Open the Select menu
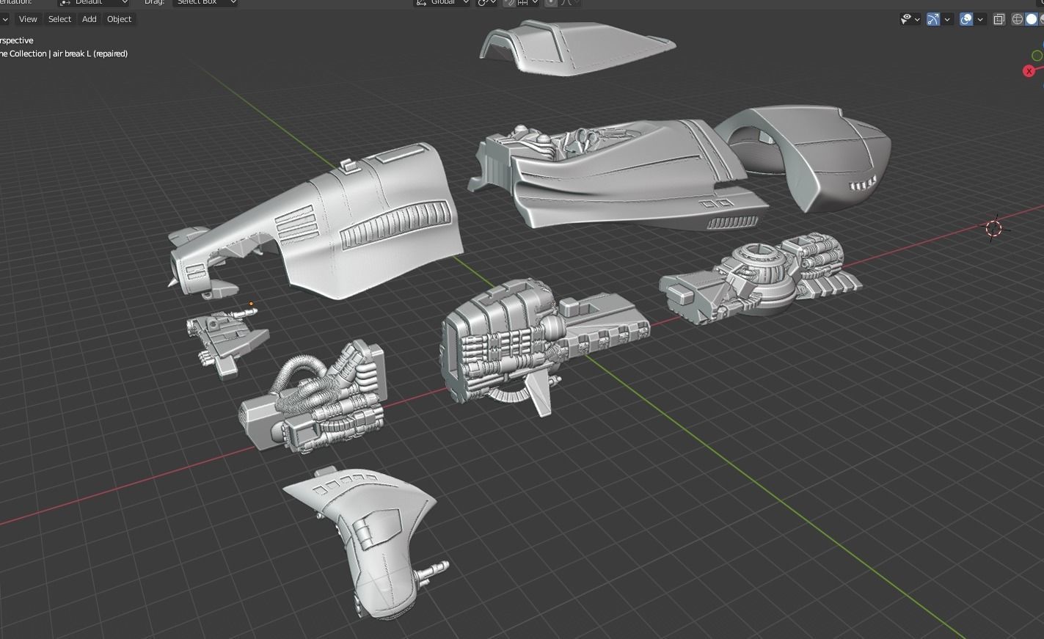The image size is (1044, 639). click(x=60, y=19)
